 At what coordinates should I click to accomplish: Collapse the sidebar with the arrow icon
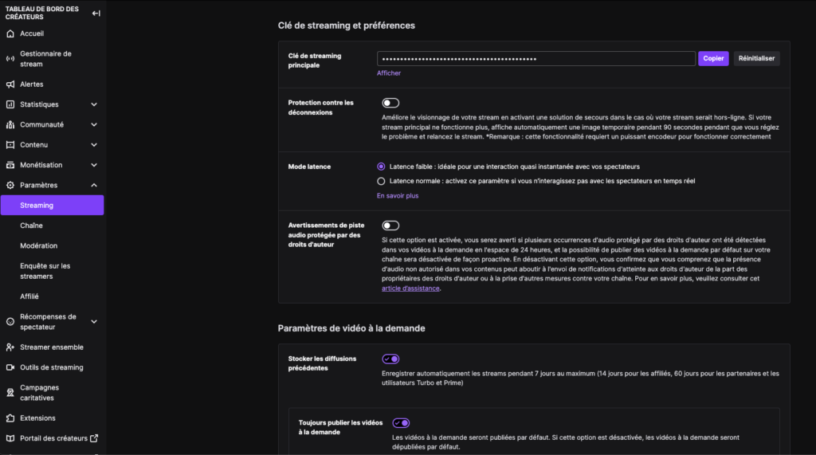click(96, 13)
